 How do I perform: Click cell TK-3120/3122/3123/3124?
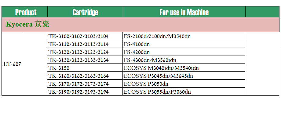coord(85,52)
